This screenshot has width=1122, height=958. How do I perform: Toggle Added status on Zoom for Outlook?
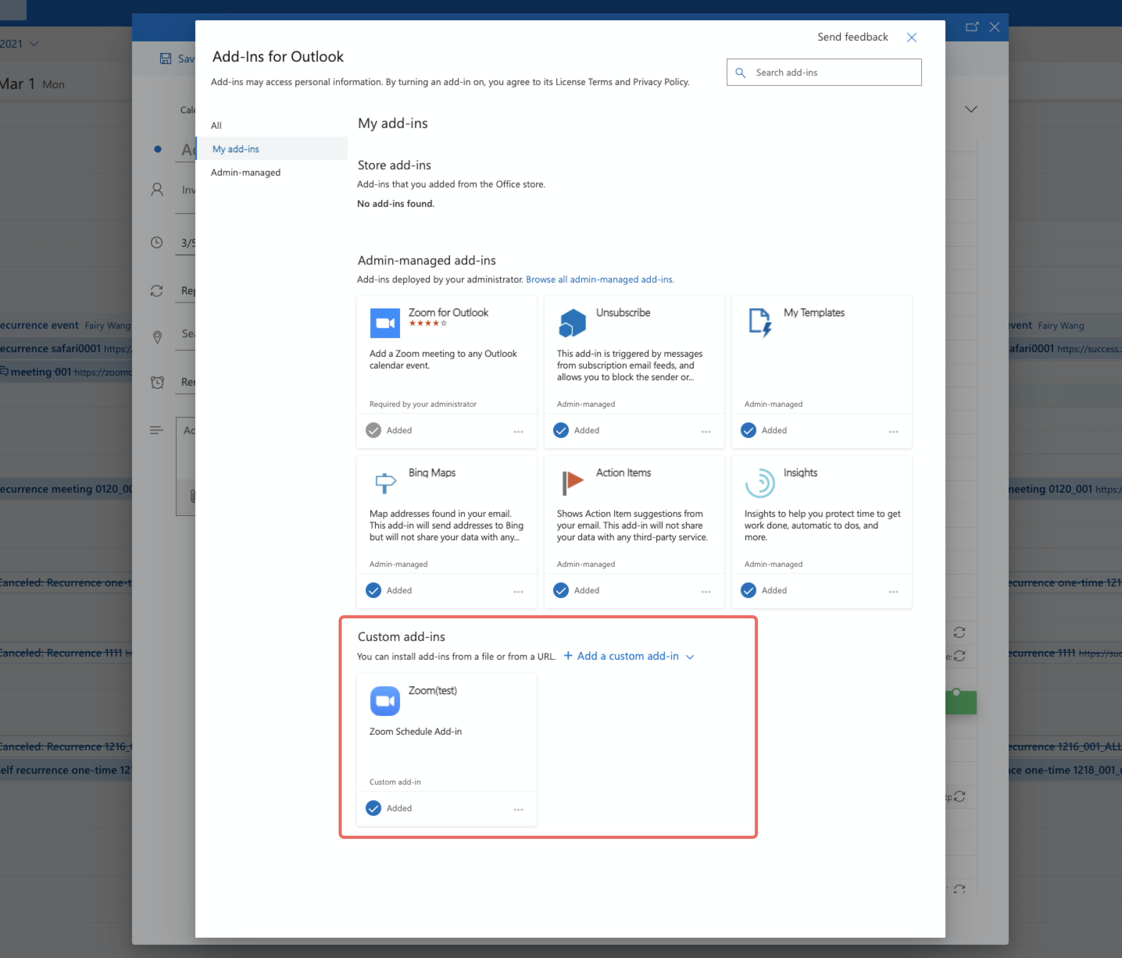[373, 430]
